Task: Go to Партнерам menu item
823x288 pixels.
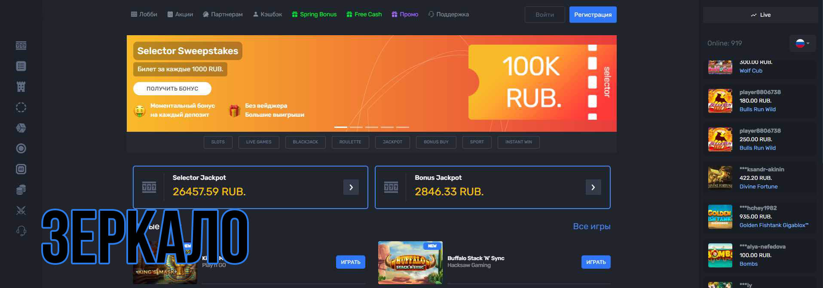Action: click(x=223, y=14)
